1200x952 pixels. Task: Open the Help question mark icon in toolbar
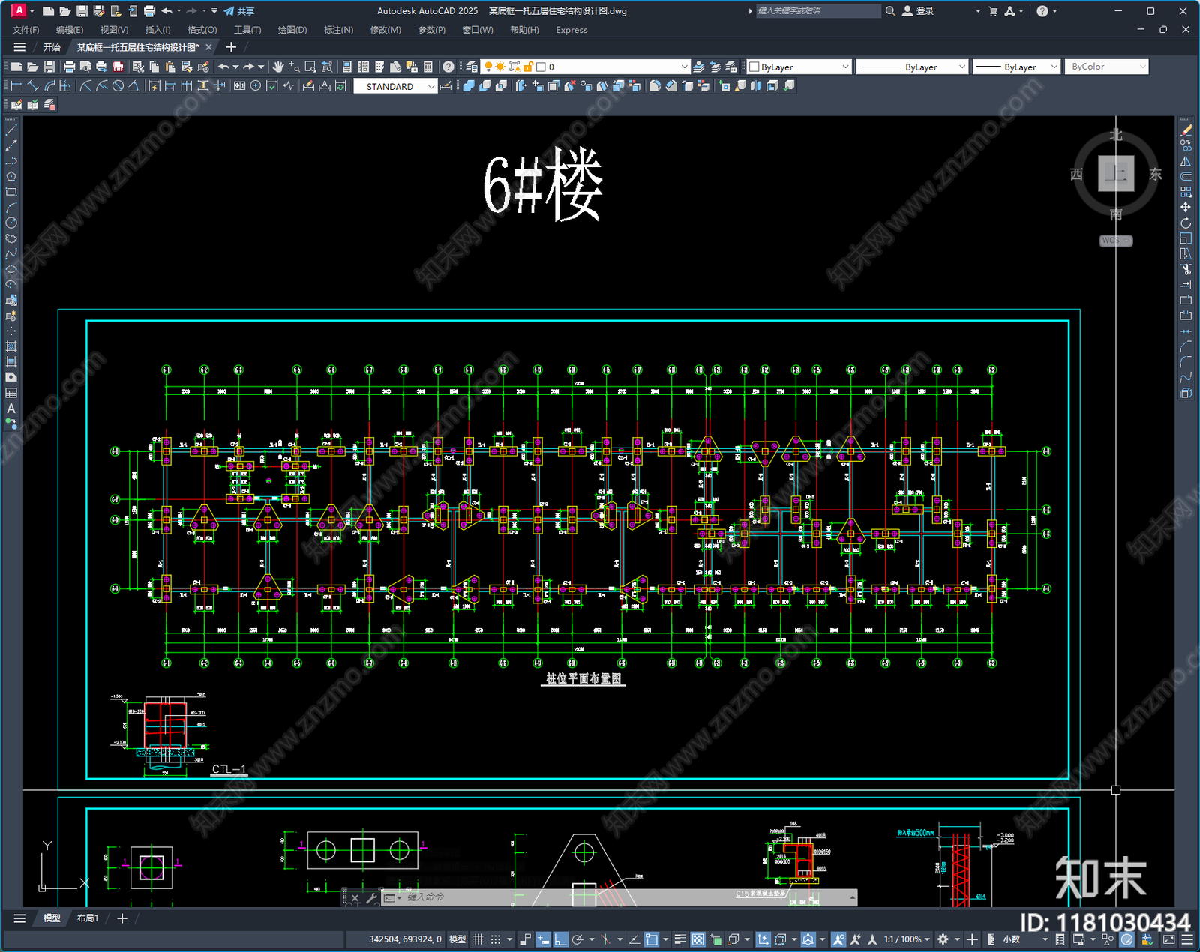[448, 67]
